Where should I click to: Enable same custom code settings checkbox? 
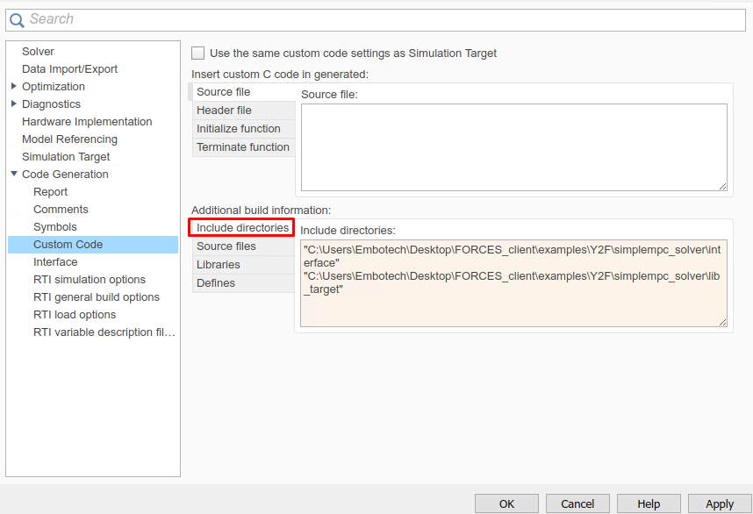point(198,54)
